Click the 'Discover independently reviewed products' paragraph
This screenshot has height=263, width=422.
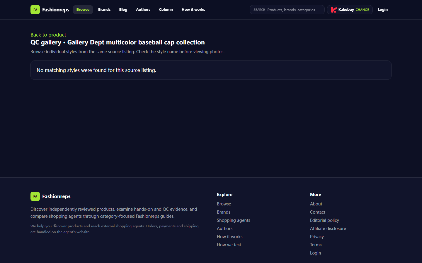114,213
